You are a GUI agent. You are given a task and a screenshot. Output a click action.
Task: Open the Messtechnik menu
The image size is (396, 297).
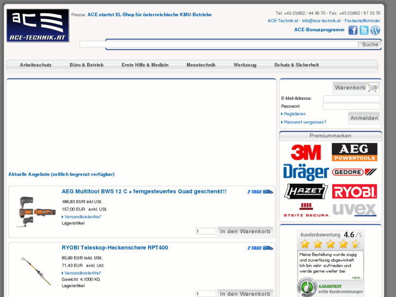pos(201,65)
